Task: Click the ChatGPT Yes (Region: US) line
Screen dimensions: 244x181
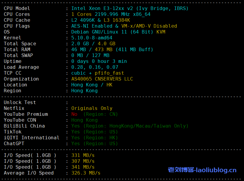Action: [x=94, y=143]
